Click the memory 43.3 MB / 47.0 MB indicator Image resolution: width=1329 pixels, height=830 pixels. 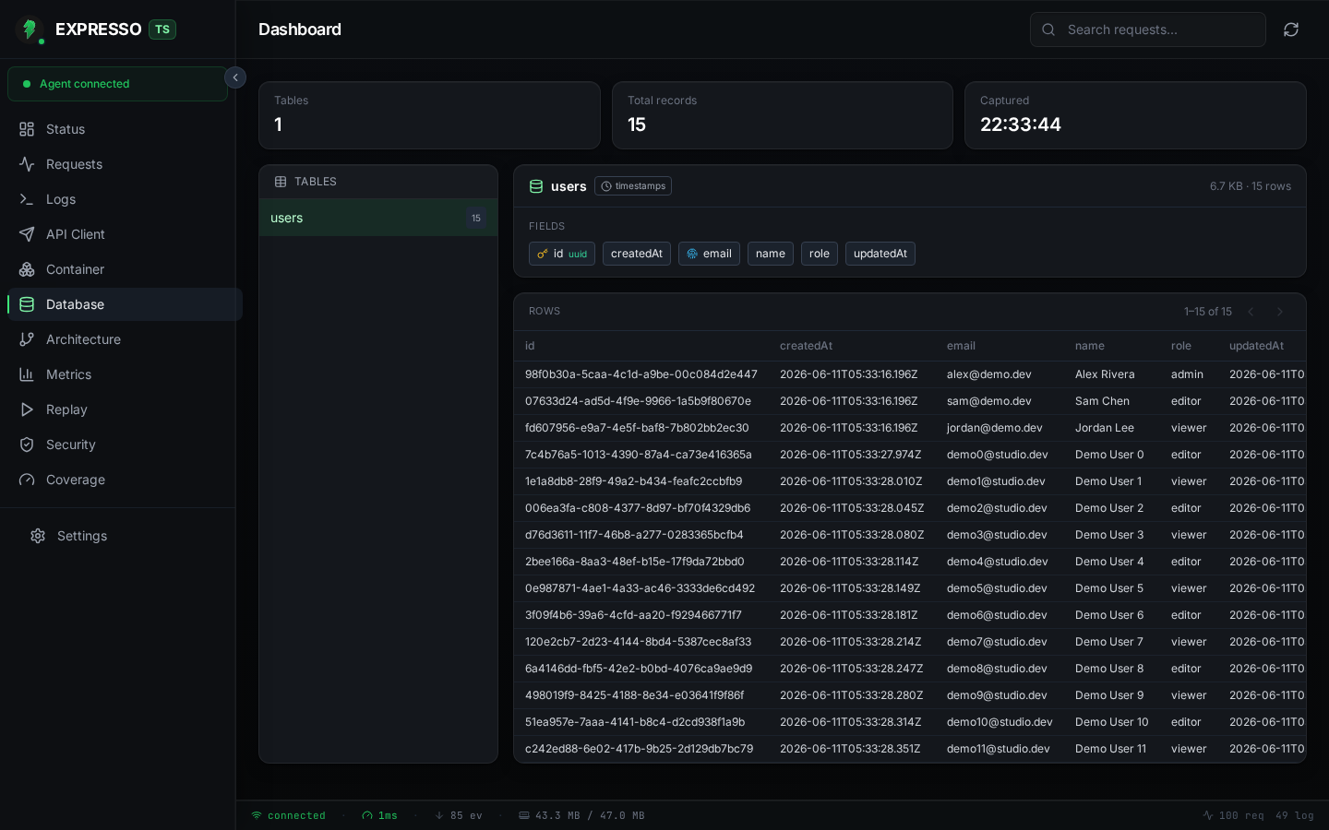tap(581, 815)
